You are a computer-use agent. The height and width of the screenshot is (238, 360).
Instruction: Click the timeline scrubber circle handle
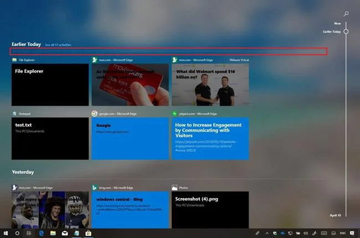pyautogui.click(x=346, y=31)
